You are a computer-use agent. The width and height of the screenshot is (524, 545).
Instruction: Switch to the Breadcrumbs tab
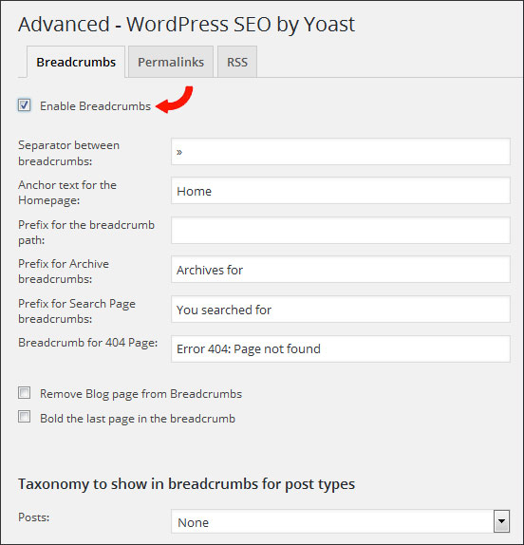76,62
